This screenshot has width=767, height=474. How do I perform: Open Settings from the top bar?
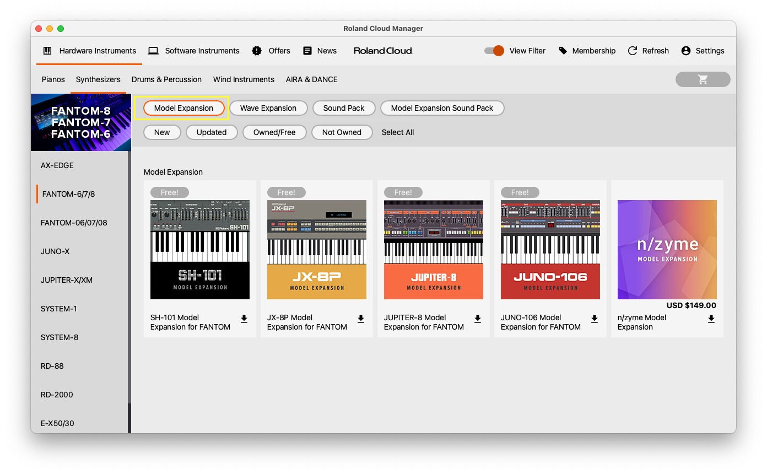703,51
